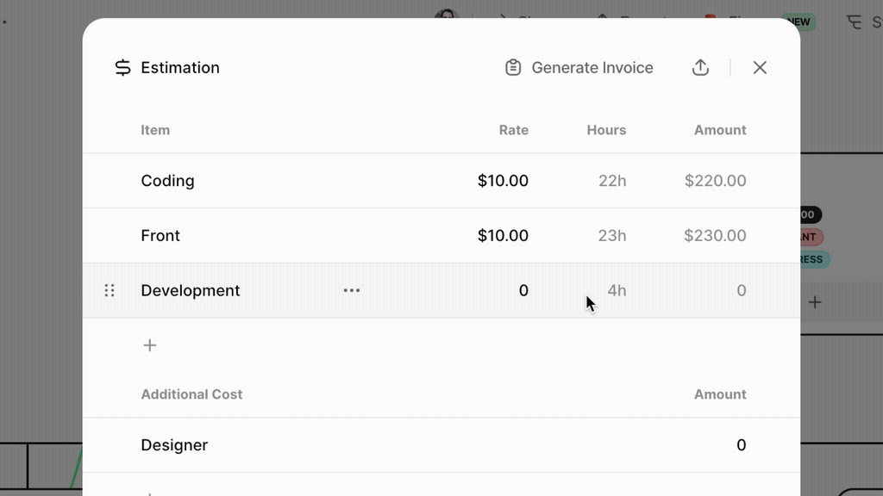Click the Development row drag handle
Screen dimensions: 883x496
coord(110,290)
